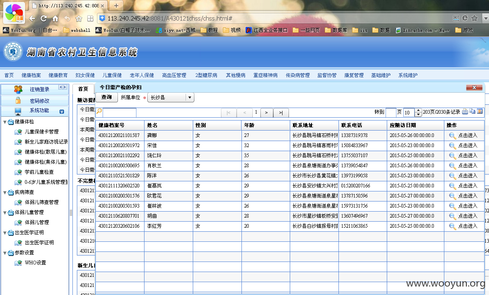
Task: Click the 转到 page number field
Action: [x=390, y=112]
